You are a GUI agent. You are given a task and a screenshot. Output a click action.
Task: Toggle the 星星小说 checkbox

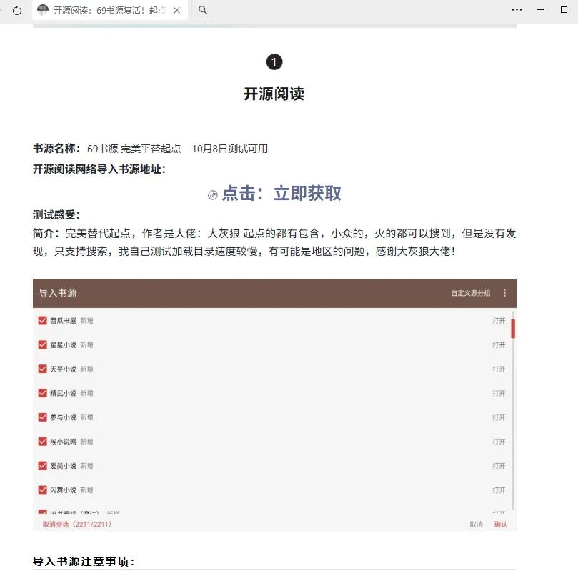click(x=43, y=345)
